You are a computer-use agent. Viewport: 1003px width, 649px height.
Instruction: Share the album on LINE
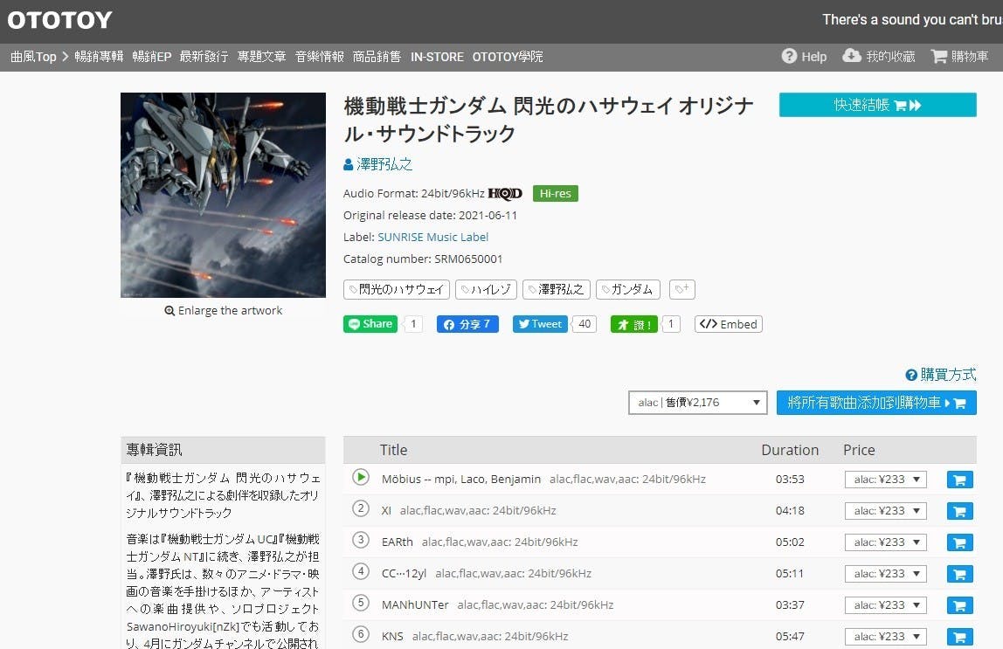click(370, 324)
